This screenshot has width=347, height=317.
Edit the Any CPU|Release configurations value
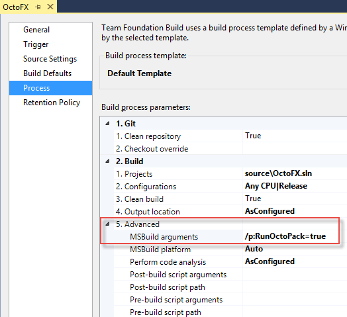tap(295, 186)
